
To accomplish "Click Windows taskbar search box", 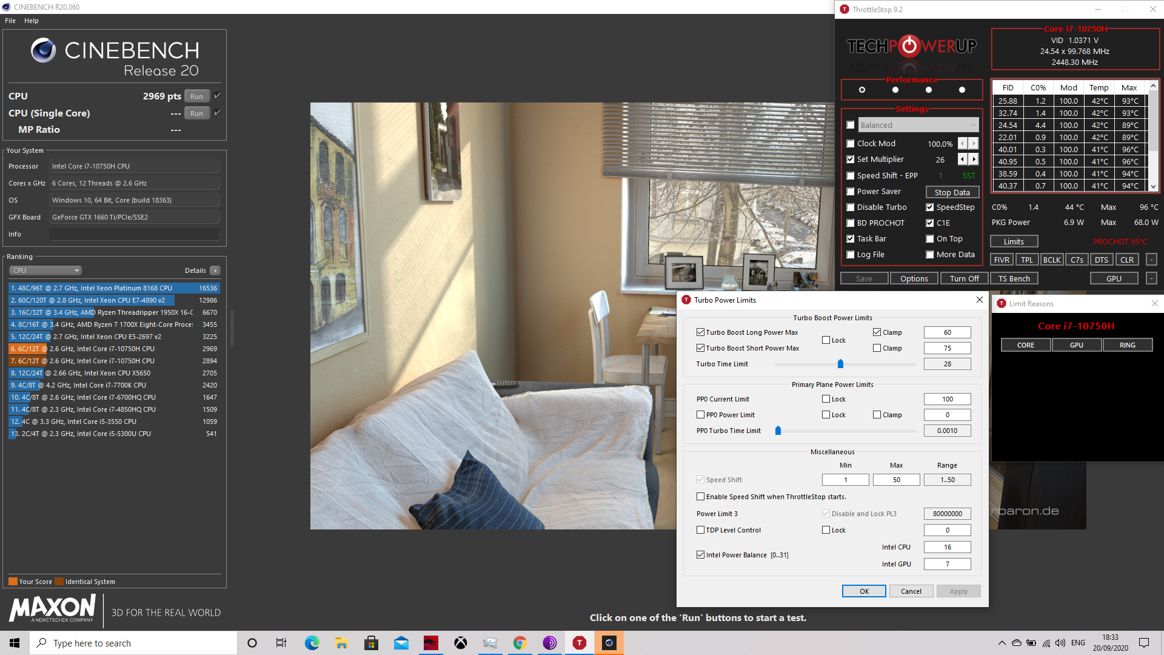I will coord(133,643).
